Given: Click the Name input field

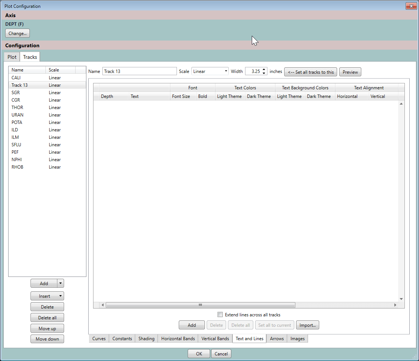Looking at the screenshot, I should [139, 71].
